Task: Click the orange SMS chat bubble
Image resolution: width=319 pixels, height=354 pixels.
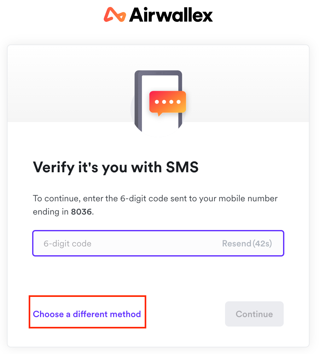Action: point(167,102)
